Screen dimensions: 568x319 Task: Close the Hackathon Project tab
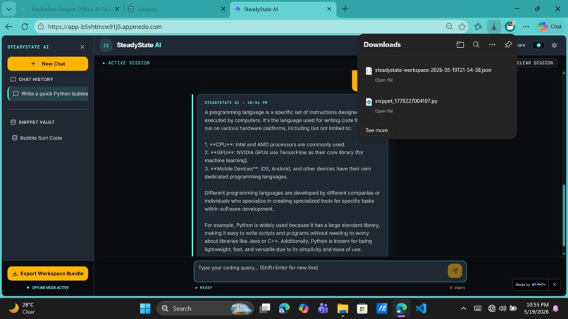coord(117,9)
